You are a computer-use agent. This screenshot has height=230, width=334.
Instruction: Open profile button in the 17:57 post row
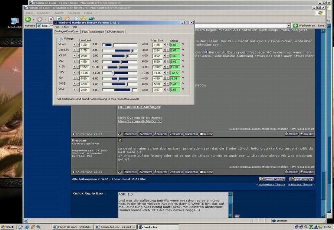(130, 134)
